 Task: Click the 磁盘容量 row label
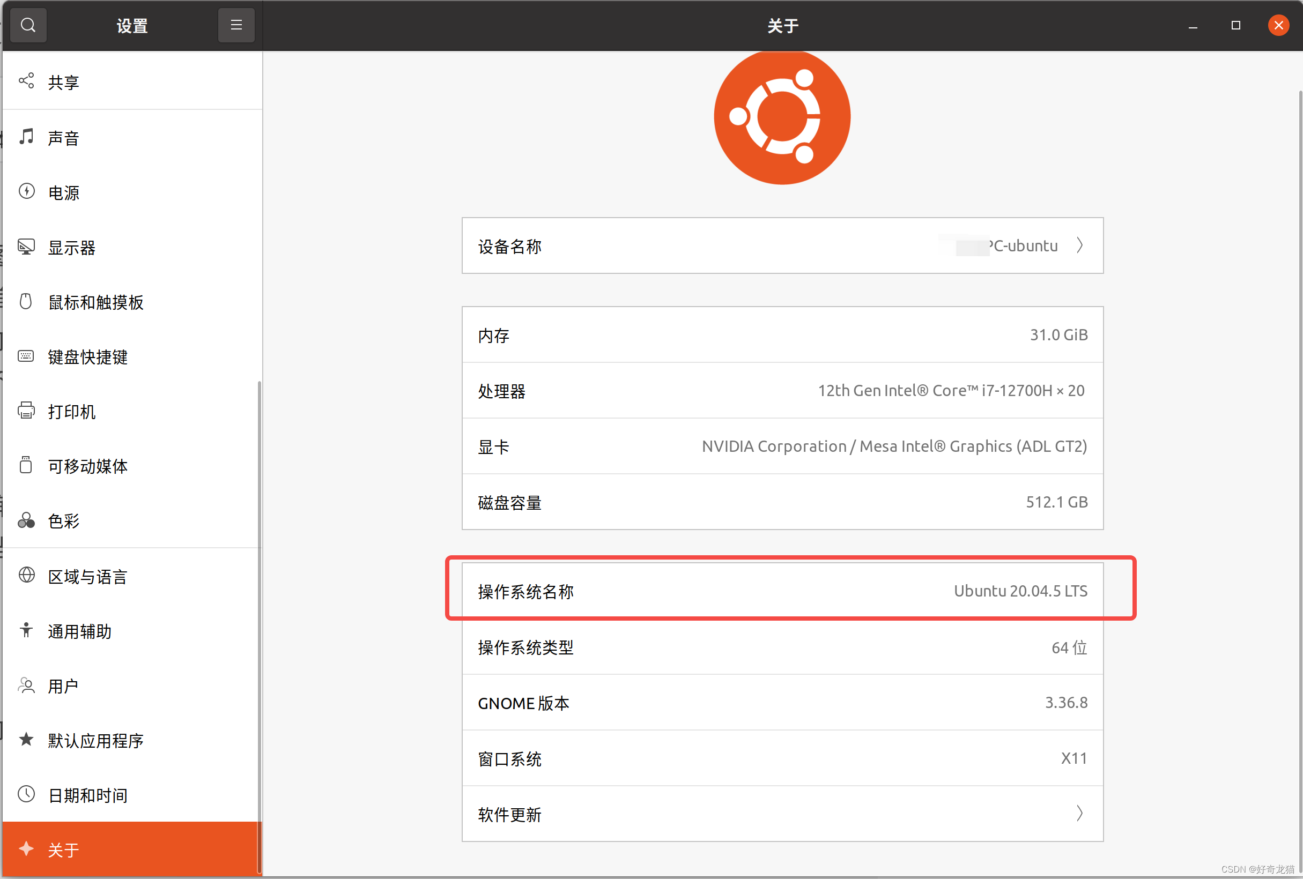point(509,502)
